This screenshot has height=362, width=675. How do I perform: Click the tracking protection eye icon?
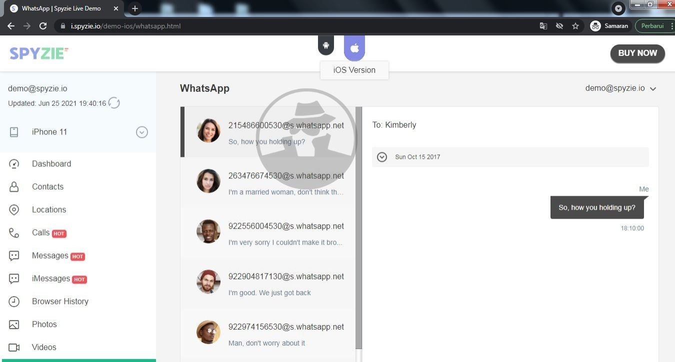point(559,26)
